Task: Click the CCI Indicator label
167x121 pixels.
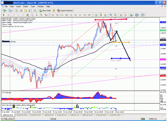Action: pyautogui.click(x=7, y=93)
